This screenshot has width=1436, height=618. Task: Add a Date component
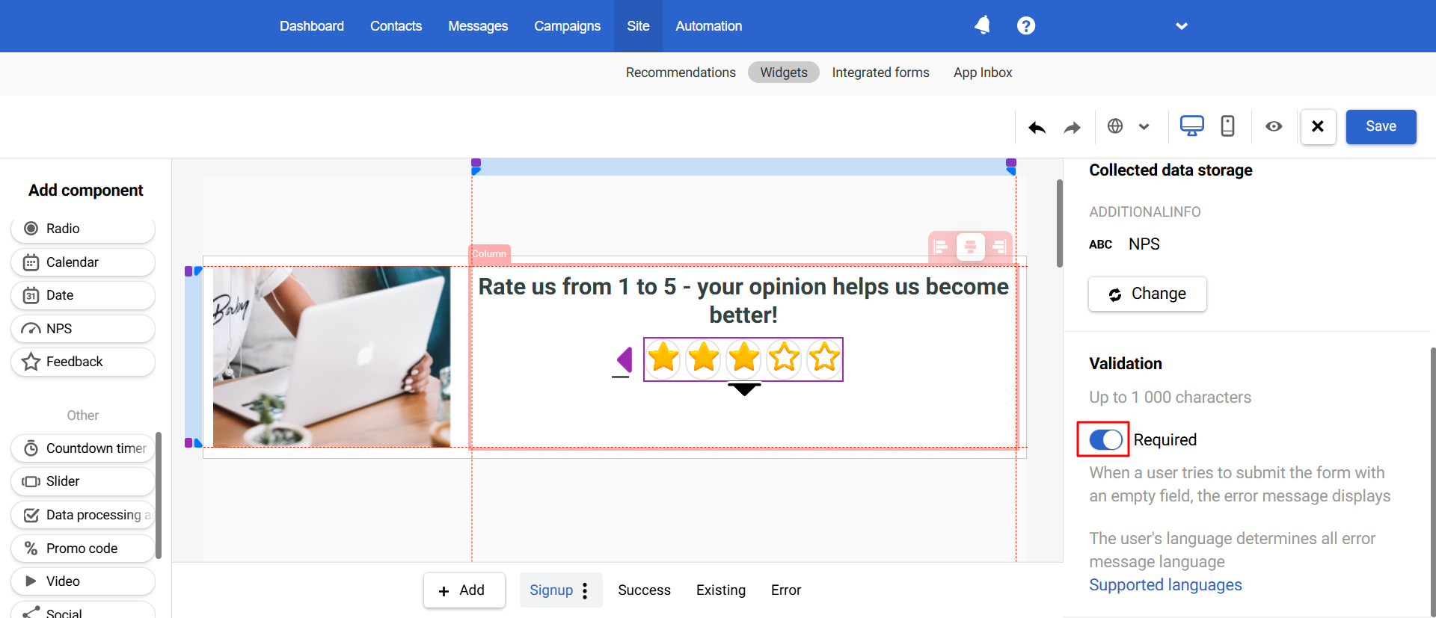tap(83, 295)
